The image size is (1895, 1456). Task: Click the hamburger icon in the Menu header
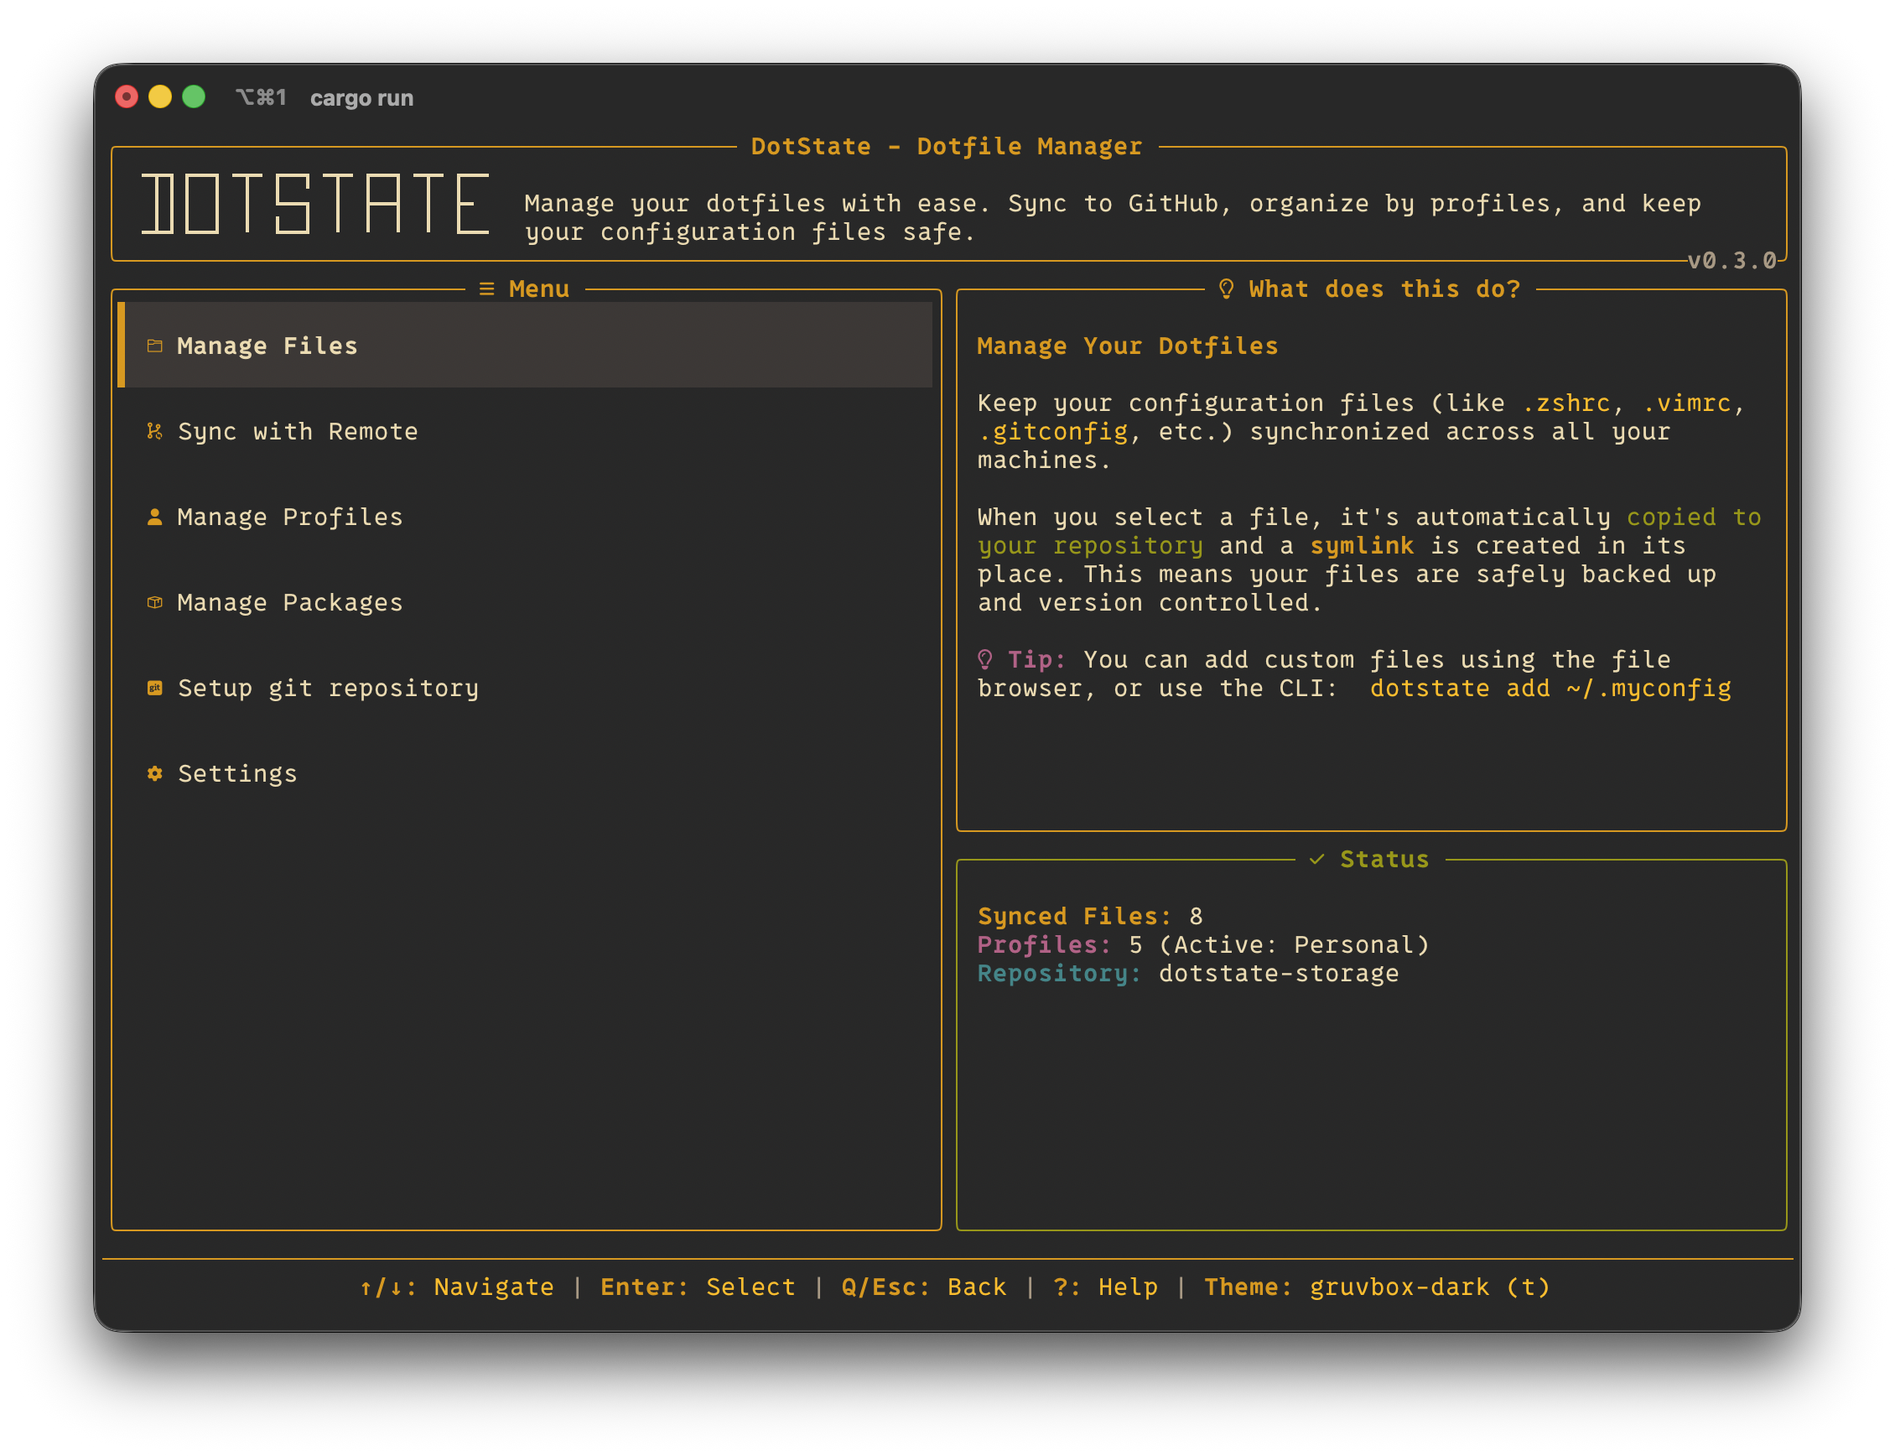pos(486,289)
